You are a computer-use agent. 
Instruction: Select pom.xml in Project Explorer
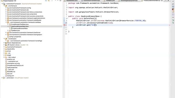[x=11, y=70]
